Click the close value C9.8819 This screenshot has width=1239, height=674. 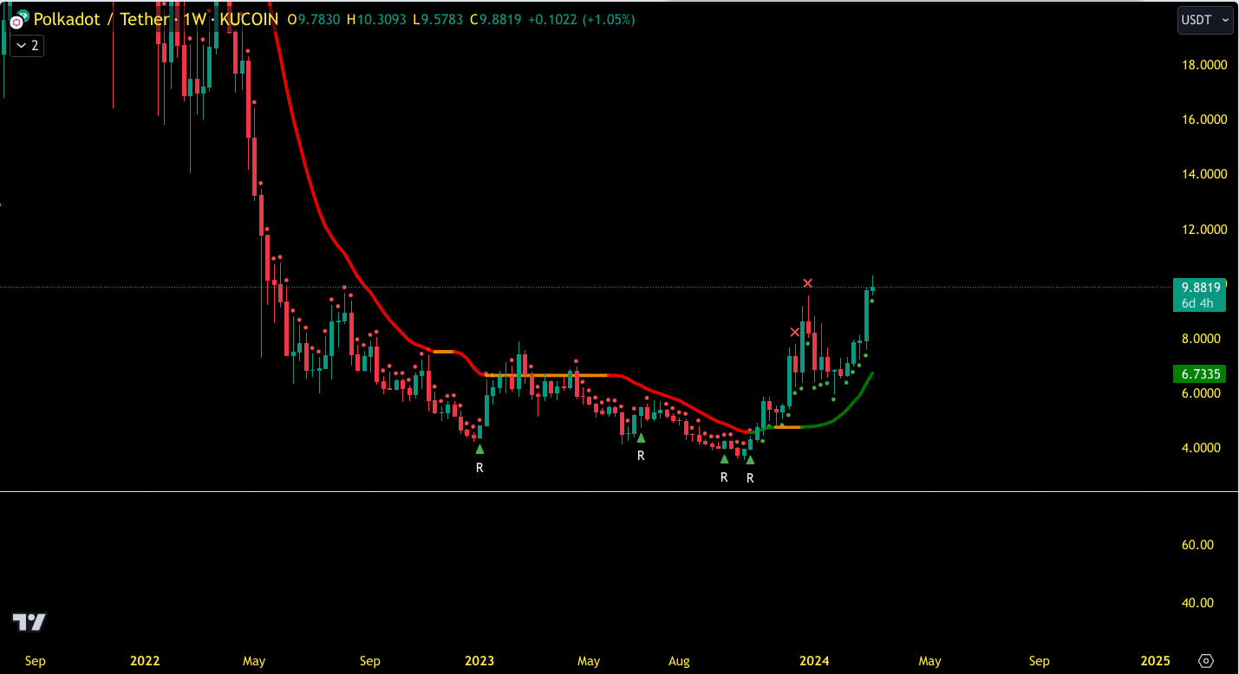(x=495, y=19)
